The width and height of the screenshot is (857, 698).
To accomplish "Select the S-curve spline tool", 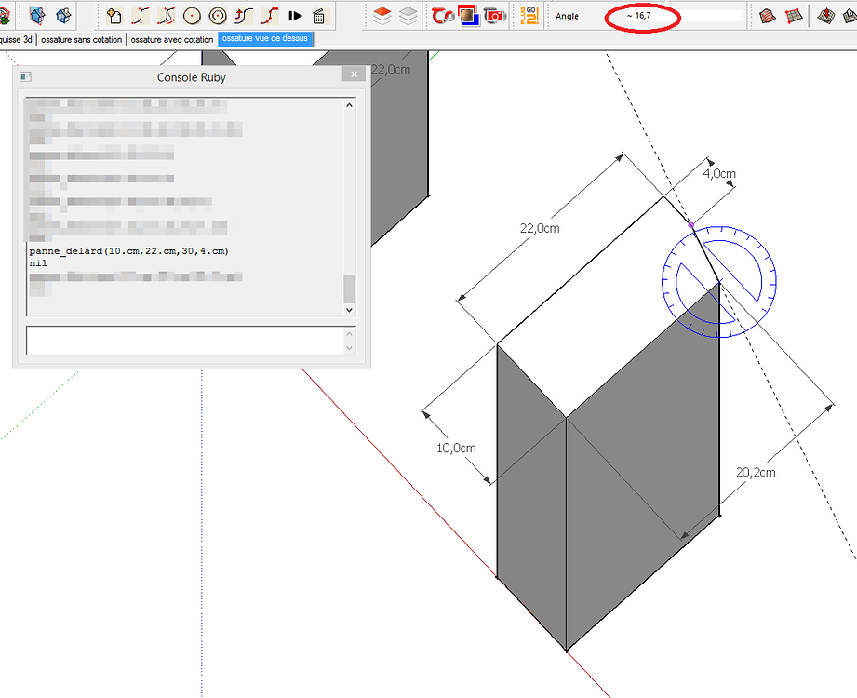I will (244, 14).
